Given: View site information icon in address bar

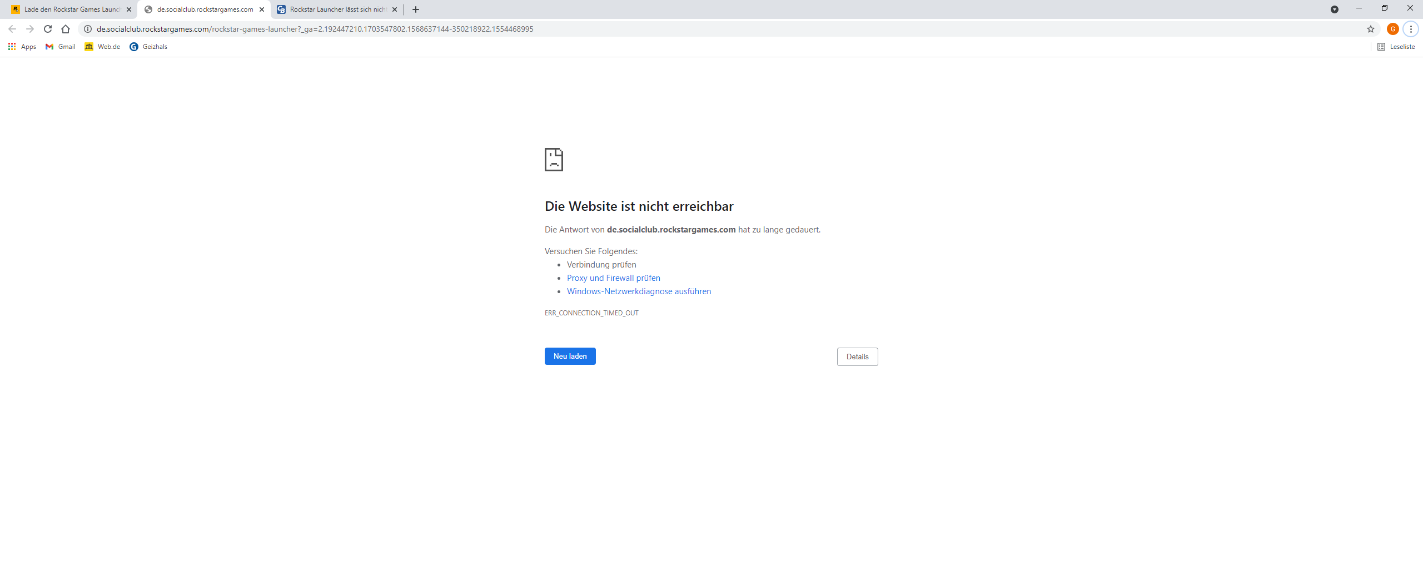Looking at the screenshot, I should [x=88, y=29].
